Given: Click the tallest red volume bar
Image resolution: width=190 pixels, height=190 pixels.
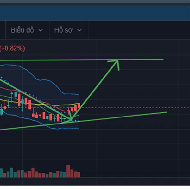Looking at the screenshot, I should pyautogui.click(x=68, y=171).
